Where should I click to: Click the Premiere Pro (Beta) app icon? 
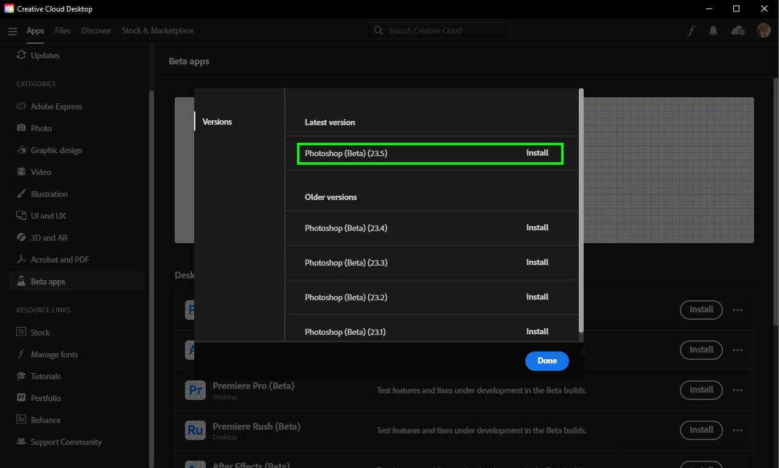pyautogui.click(x=195, y=390)
